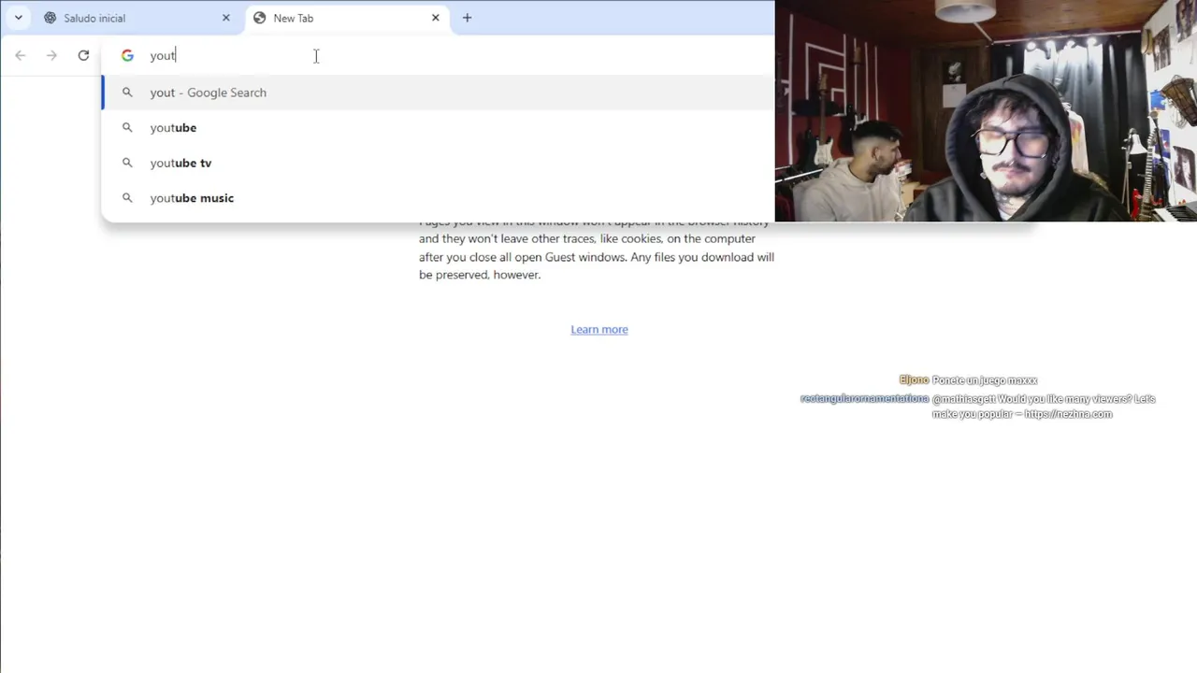Click search icon beside youtube tv suggestion
The image size is (1197, 673).
tap(127, 163)
